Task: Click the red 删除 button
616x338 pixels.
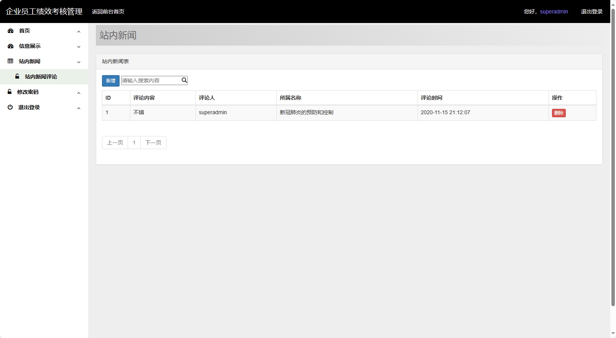Action: pyautogui.click(x=559, y=113)
